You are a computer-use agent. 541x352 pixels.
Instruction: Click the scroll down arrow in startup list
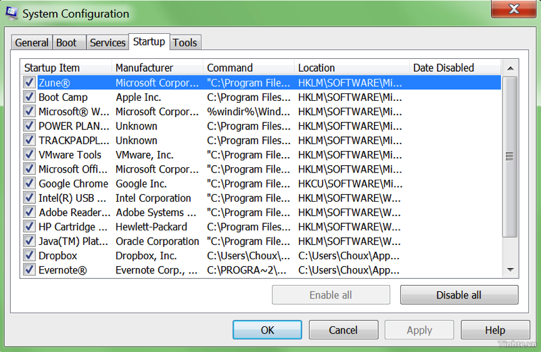point(511,270)
